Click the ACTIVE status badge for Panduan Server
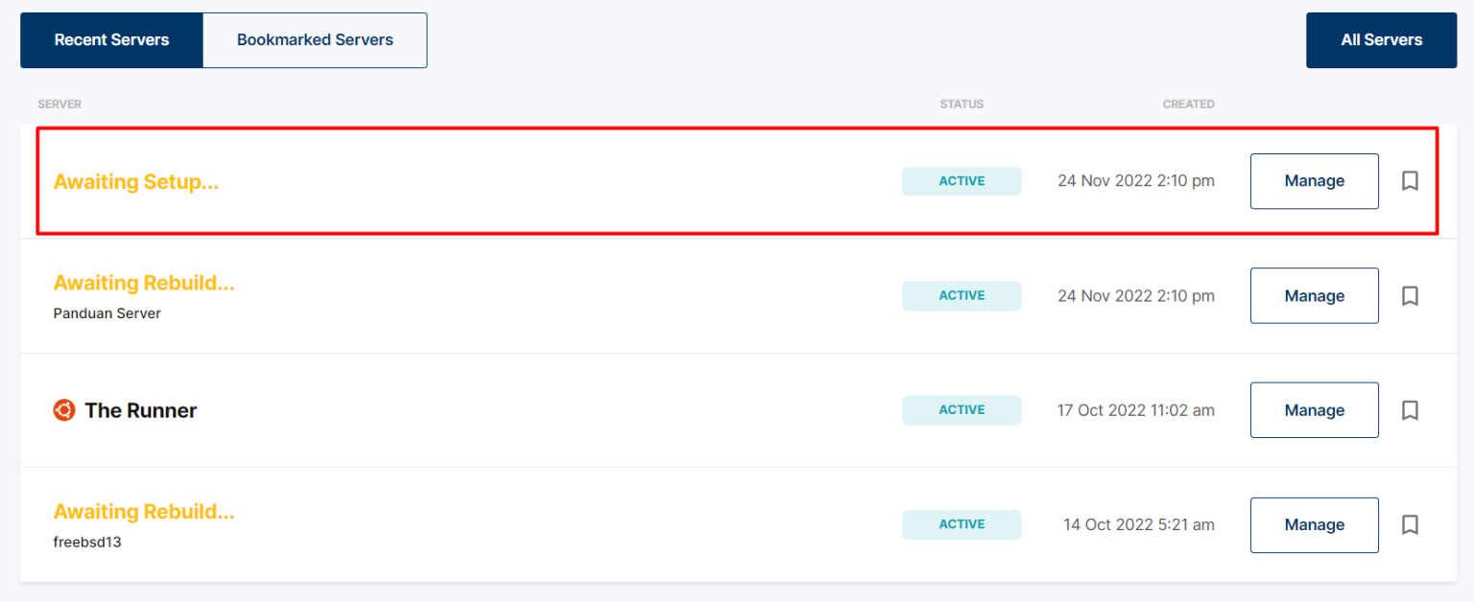This screenshot has height=602, width=1474. 962,296
